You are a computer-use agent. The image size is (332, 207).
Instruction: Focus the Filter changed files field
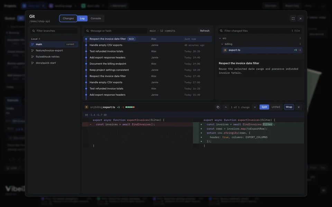(260, 31)
